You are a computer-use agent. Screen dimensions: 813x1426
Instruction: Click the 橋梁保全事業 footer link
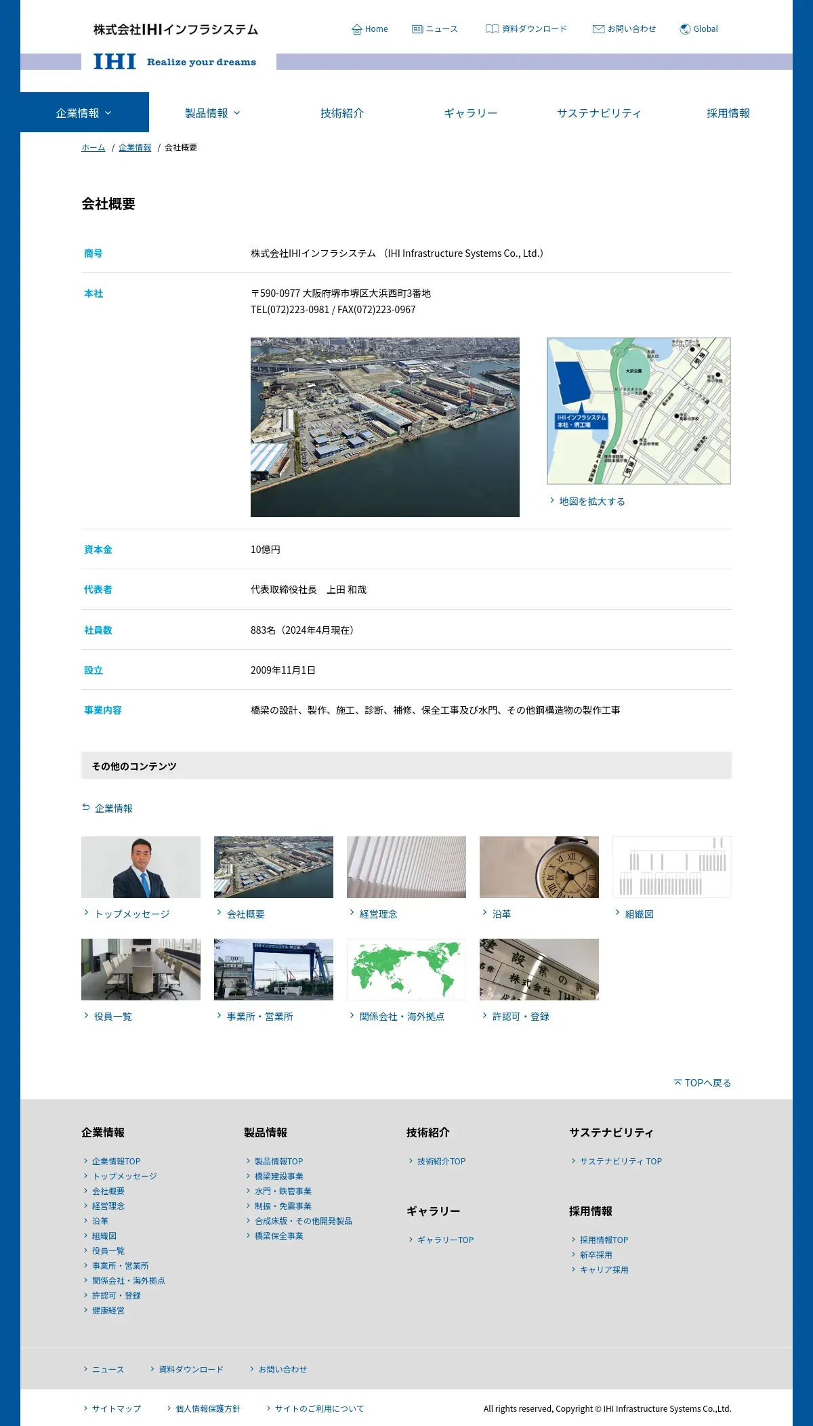click(x=278, y=1236)
